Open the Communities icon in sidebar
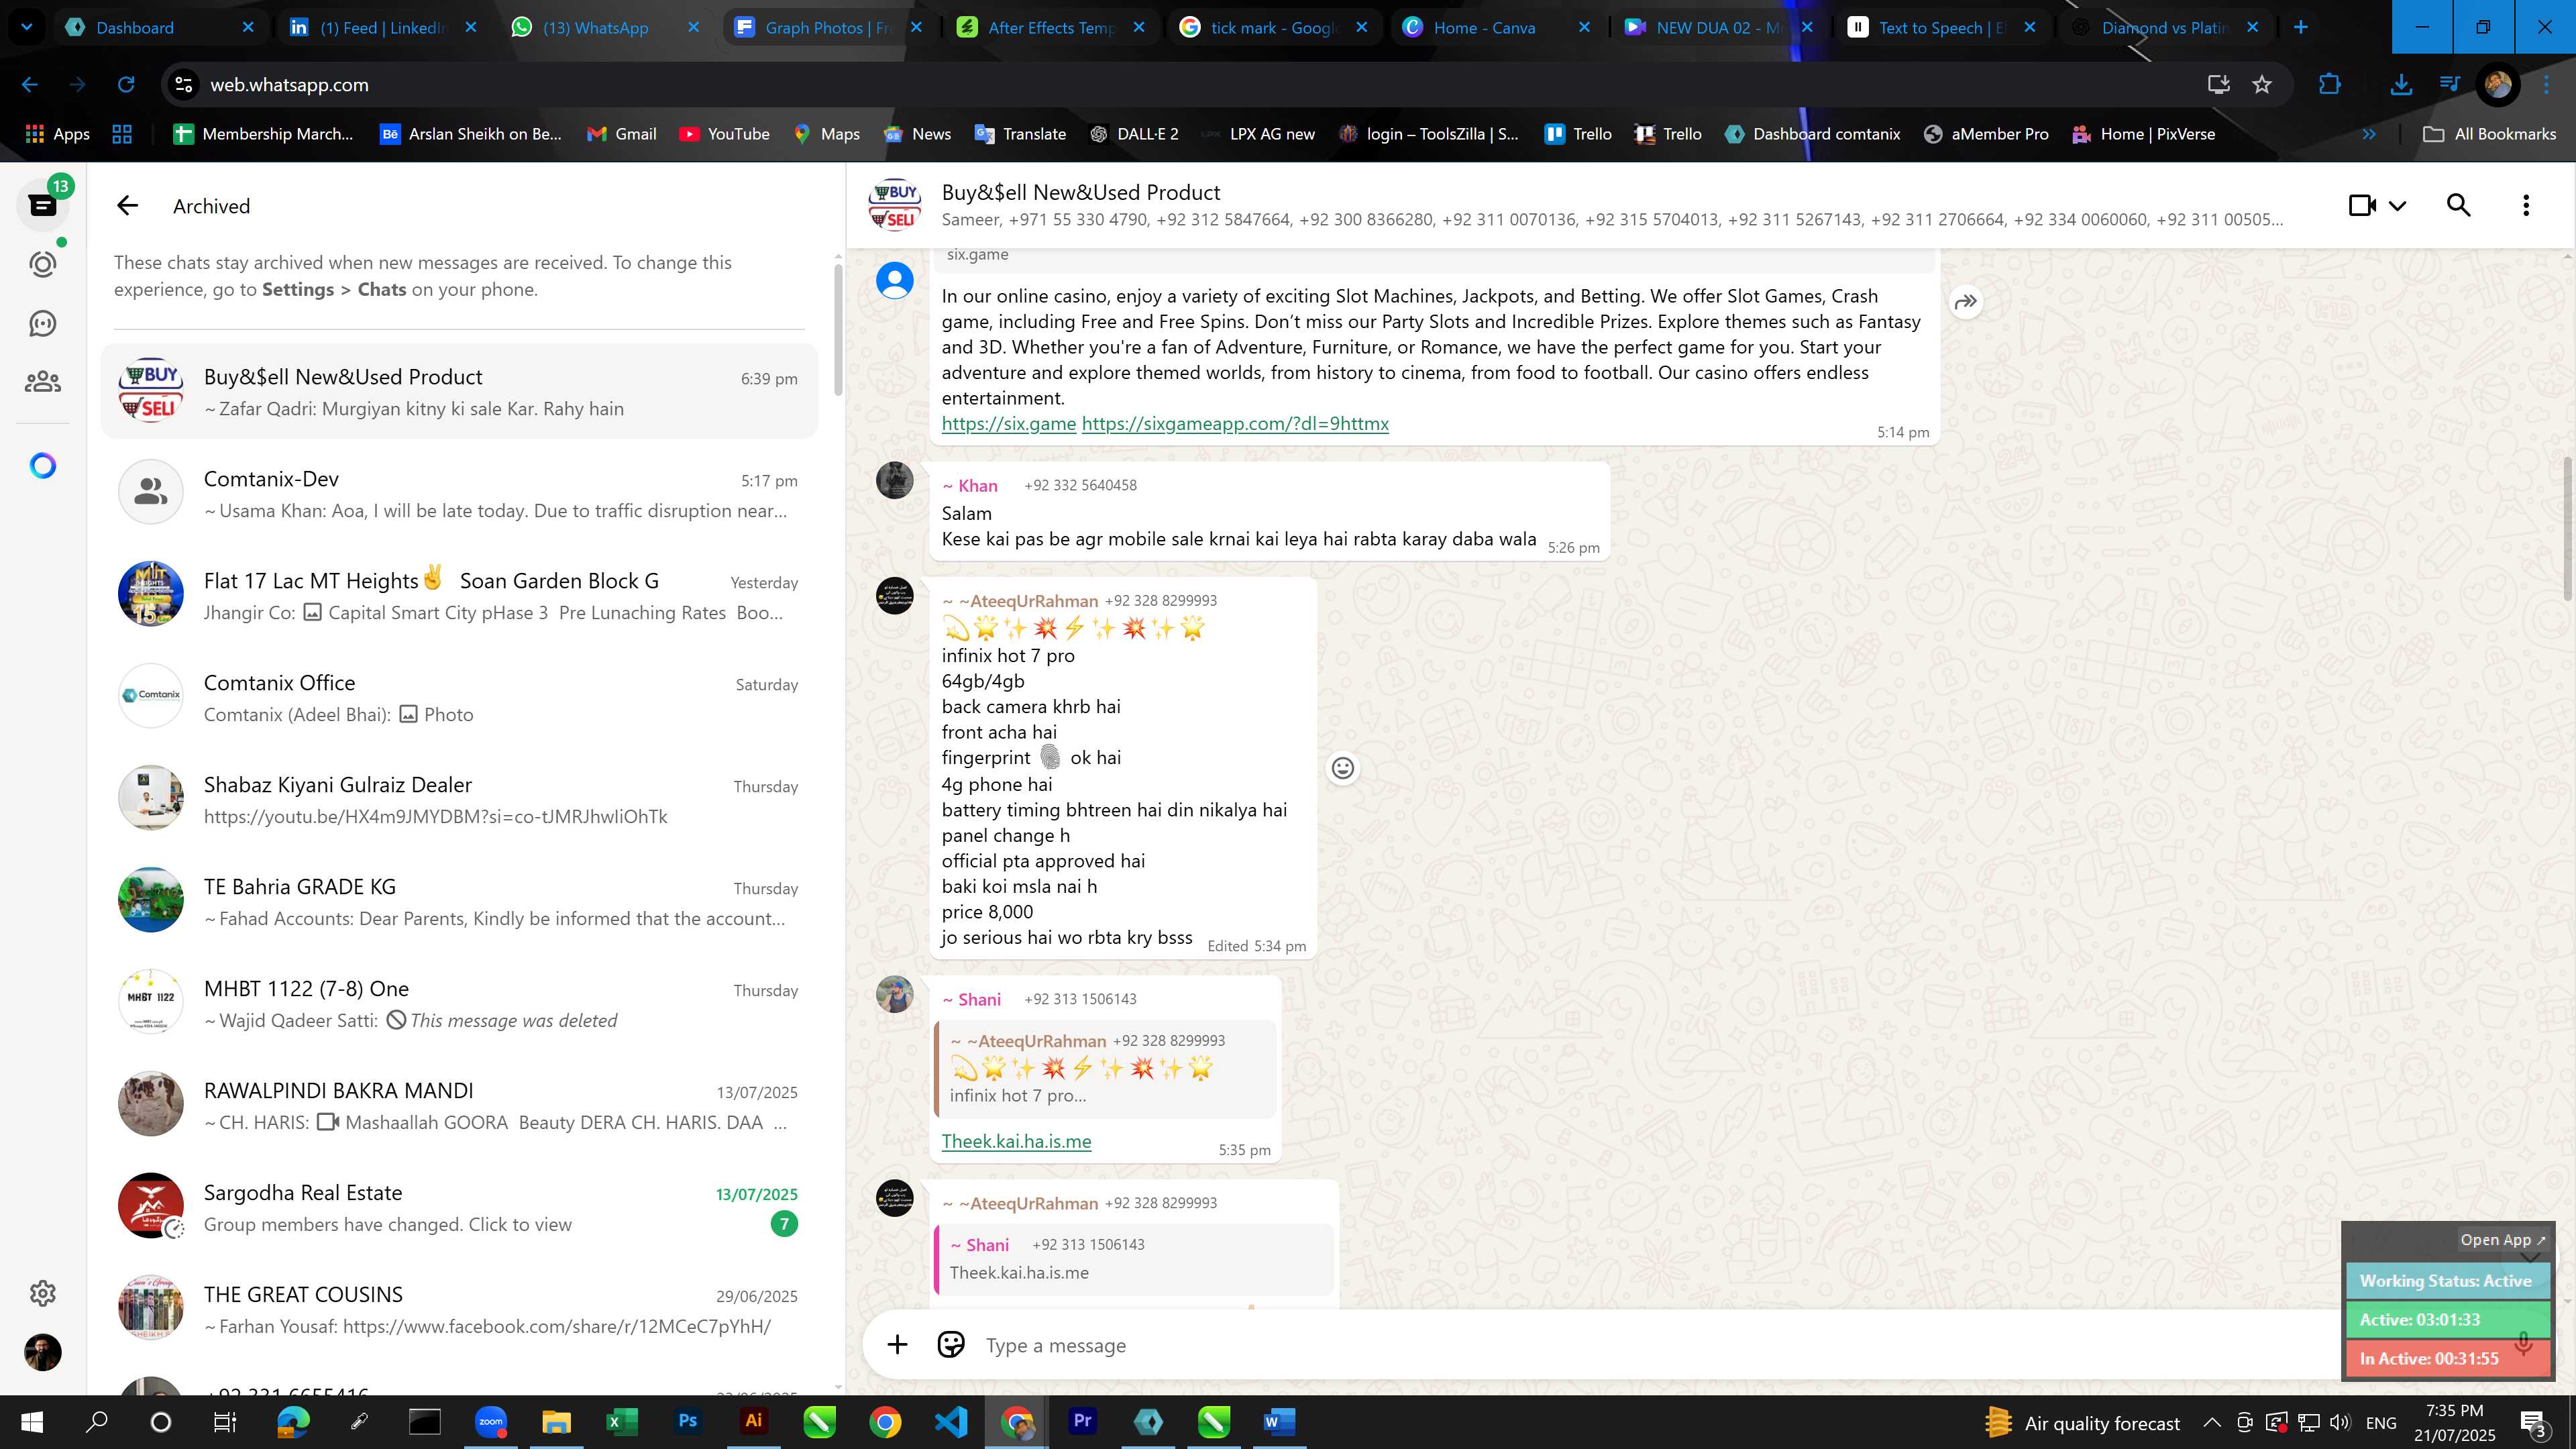This screenshot has height=1449, width=2576. point(43,382)
